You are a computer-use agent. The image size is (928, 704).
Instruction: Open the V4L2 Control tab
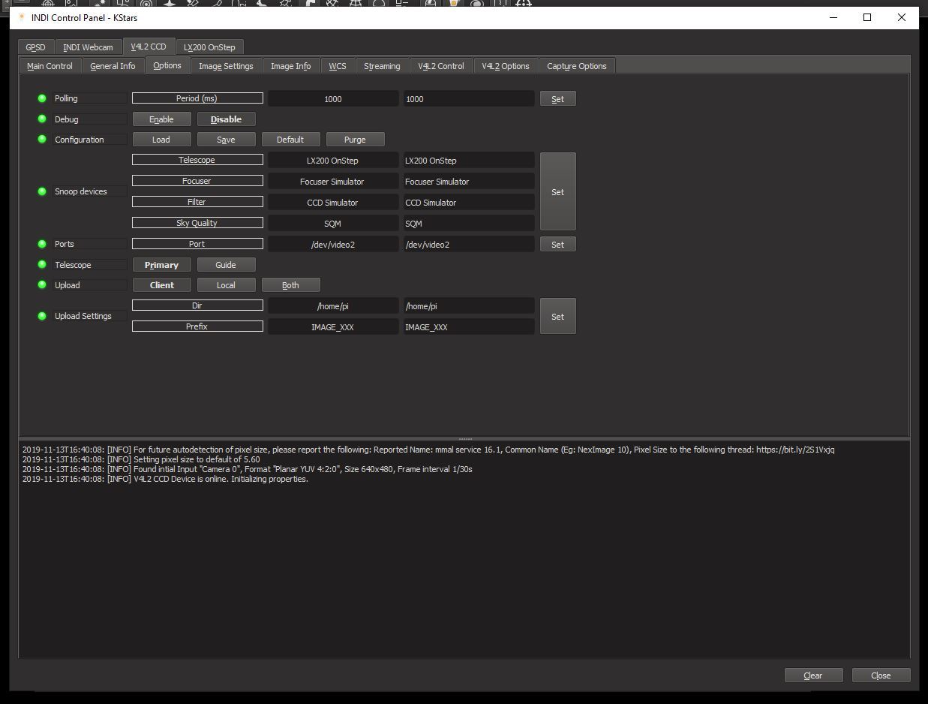click(441, 66)
